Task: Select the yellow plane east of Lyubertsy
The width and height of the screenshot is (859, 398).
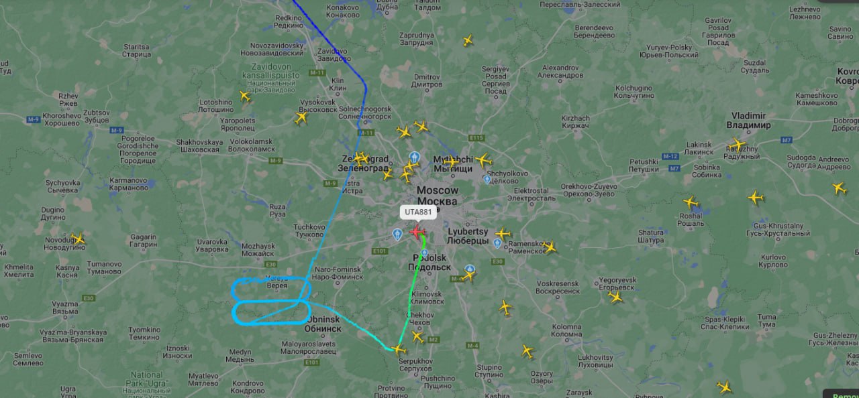Action: pyautogui.click(x=503, y=233)
